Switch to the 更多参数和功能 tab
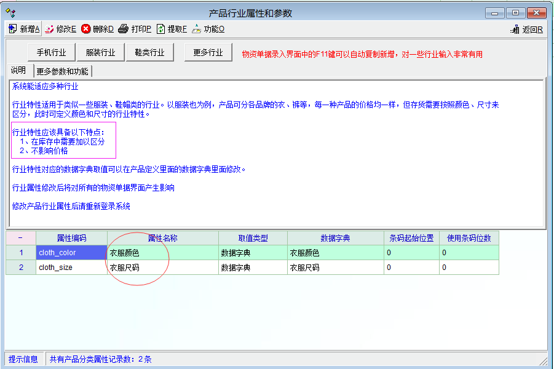This screenshot has width=554, height=369. click(x=62, y=71)
